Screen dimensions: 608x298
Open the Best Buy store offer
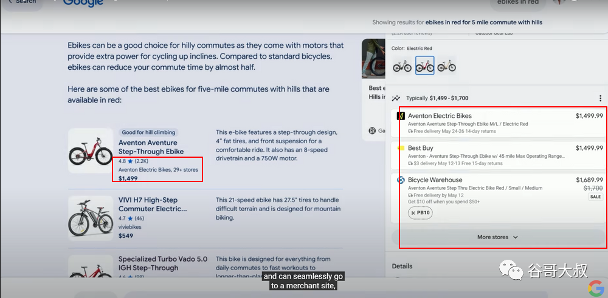(499, 155)
